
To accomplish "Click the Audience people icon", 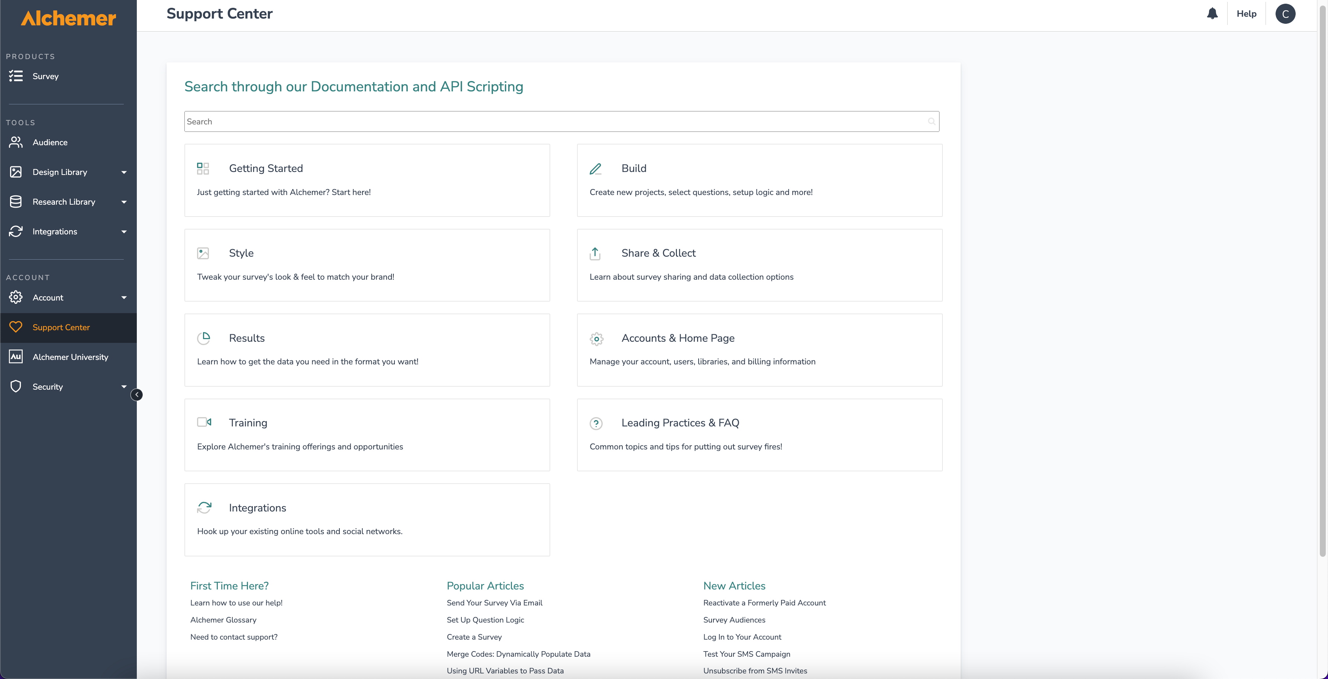I will pos(16,142).
